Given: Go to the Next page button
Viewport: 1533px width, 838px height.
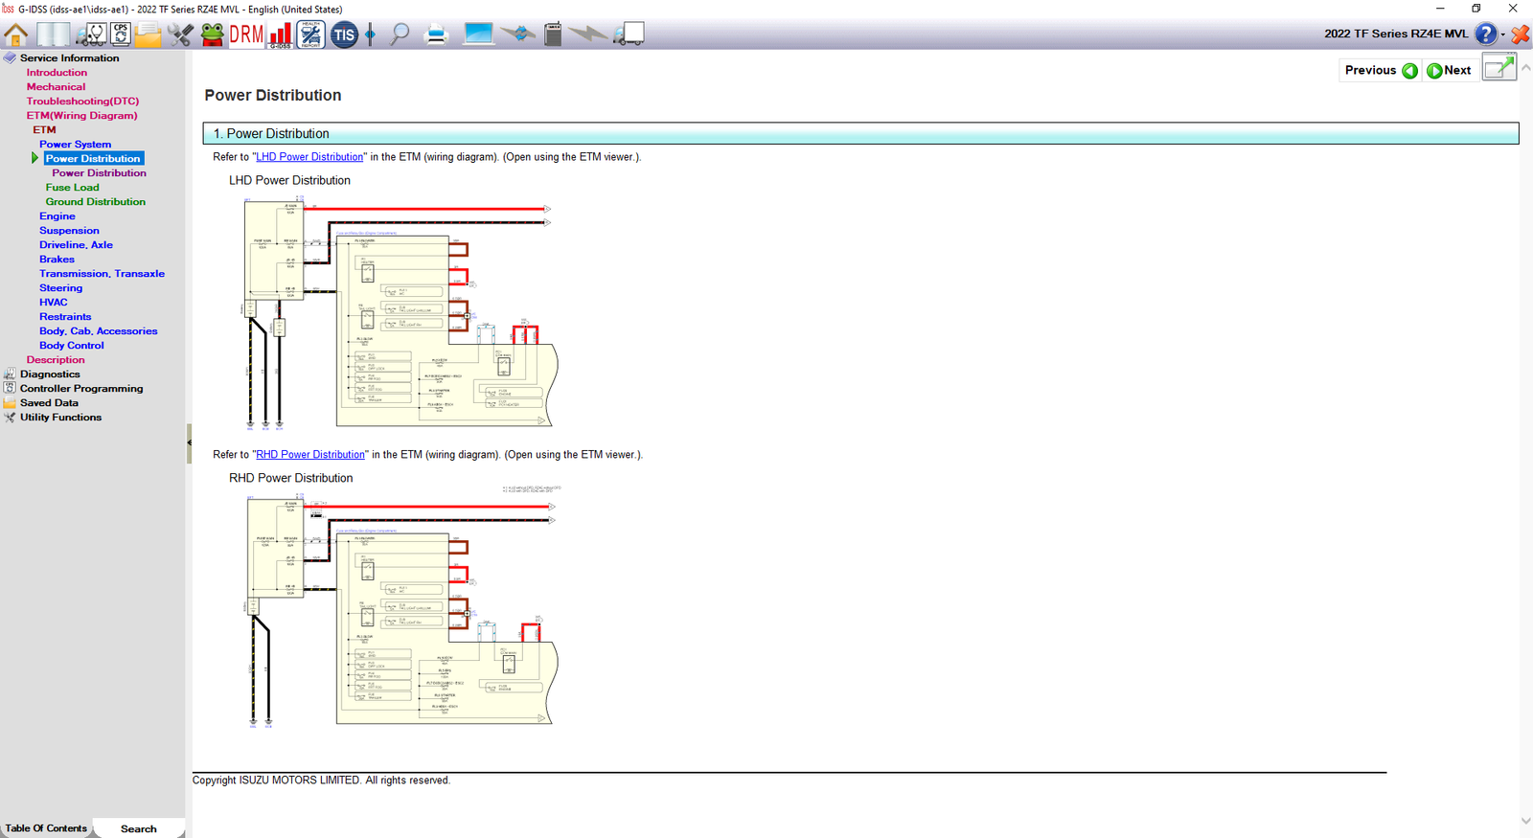Looking at the screenshot, I should 1450,70.
